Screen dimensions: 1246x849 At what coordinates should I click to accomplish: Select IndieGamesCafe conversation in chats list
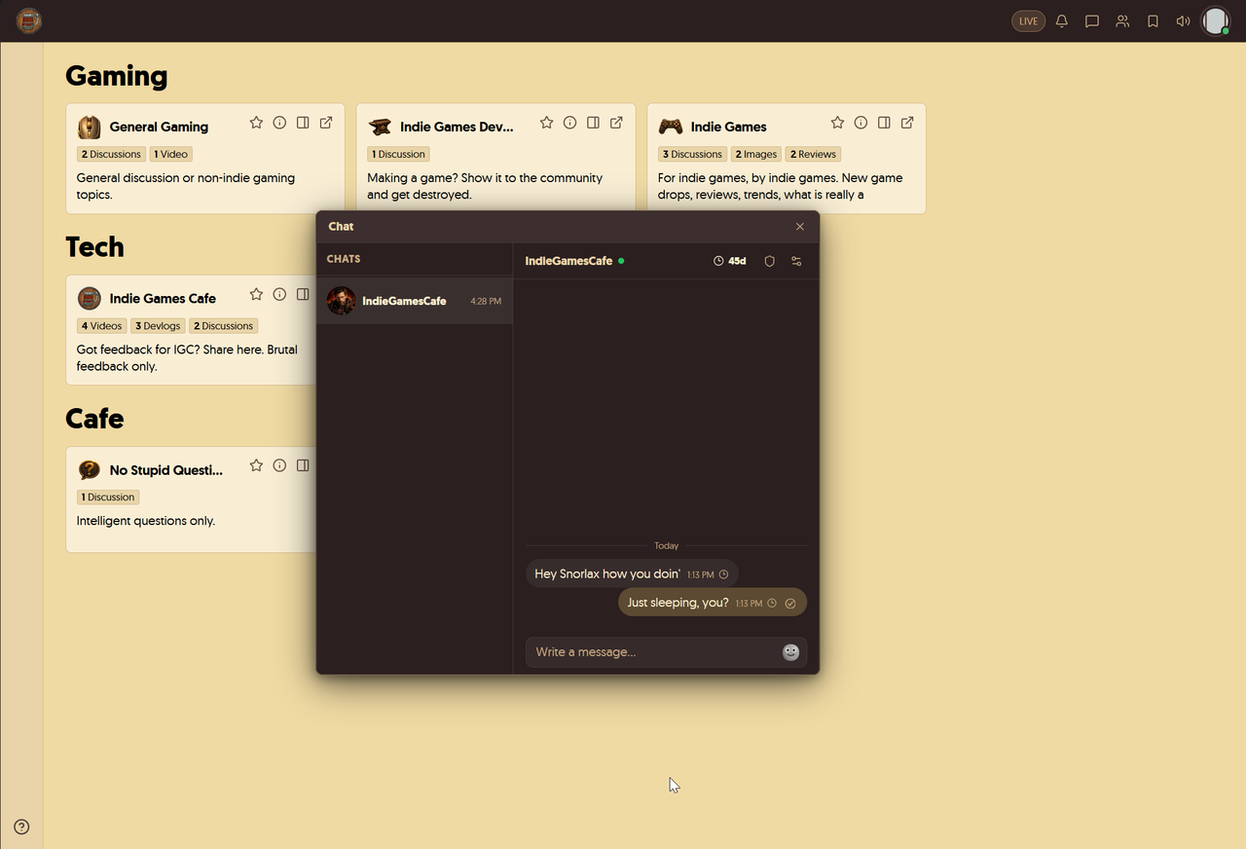click(x=415, y=301)
